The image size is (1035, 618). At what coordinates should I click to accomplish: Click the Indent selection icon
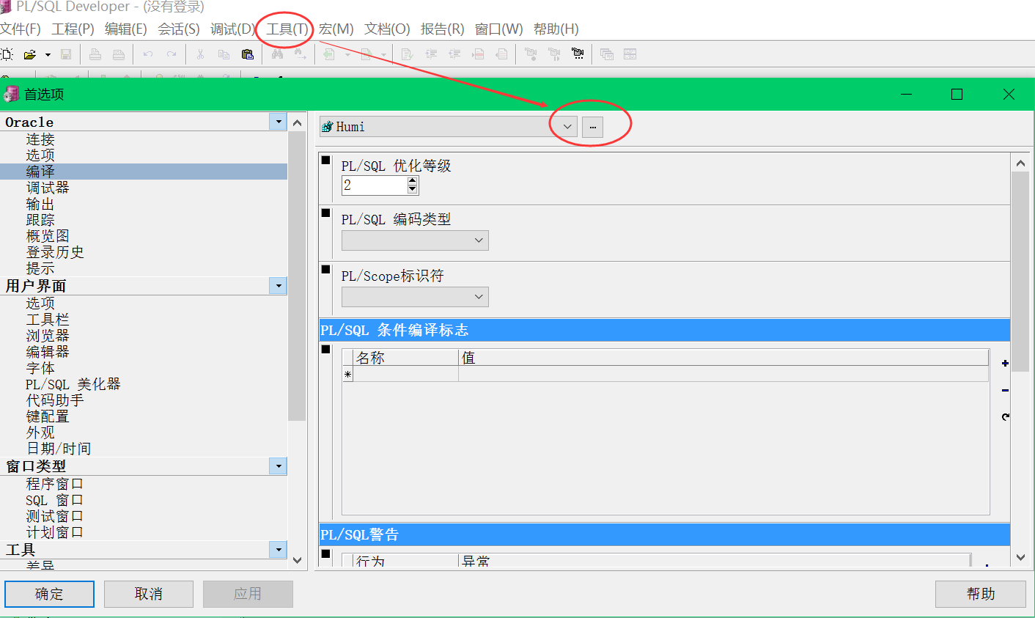tap(431, 54)
